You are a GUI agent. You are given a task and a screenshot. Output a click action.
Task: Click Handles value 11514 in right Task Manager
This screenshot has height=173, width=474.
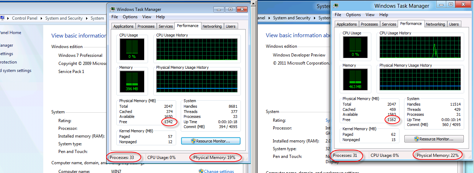point(455,104)
